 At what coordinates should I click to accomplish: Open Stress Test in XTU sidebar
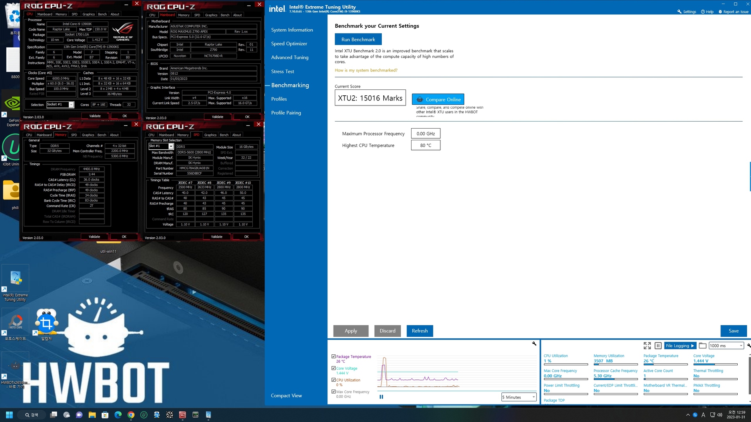click(x=282, y=71)
